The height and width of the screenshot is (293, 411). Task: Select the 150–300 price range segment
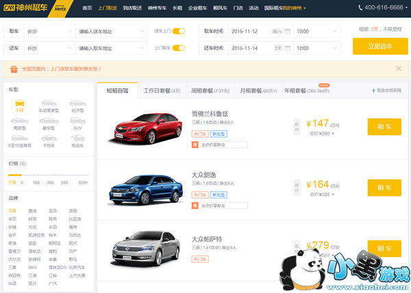(x=43, y=175)
